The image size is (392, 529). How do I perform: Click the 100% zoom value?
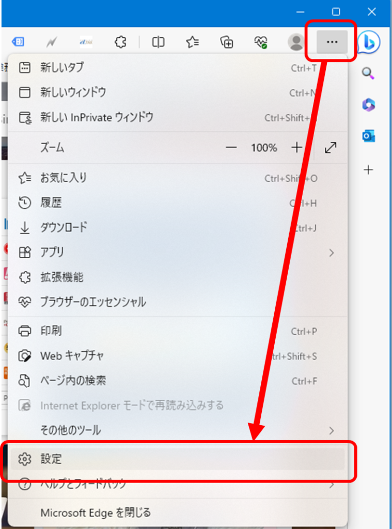pyautogui.click(x=264, y=148)
